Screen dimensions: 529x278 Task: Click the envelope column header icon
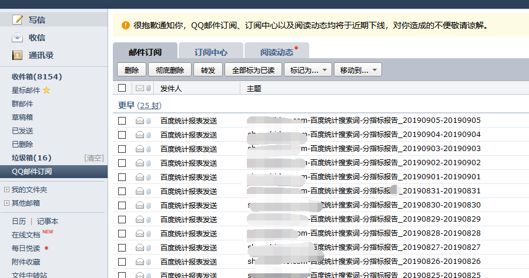[x=140, y=88]
